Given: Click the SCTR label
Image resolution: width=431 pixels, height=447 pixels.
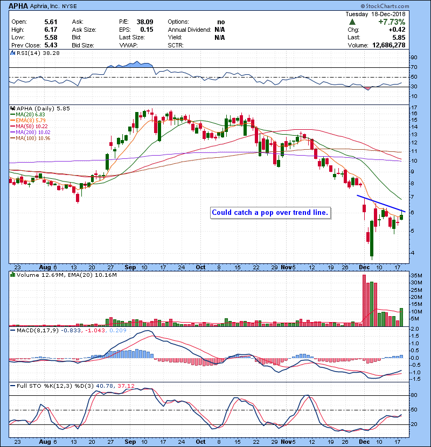Looking at the screenshot, I should (x=176, y=45).
